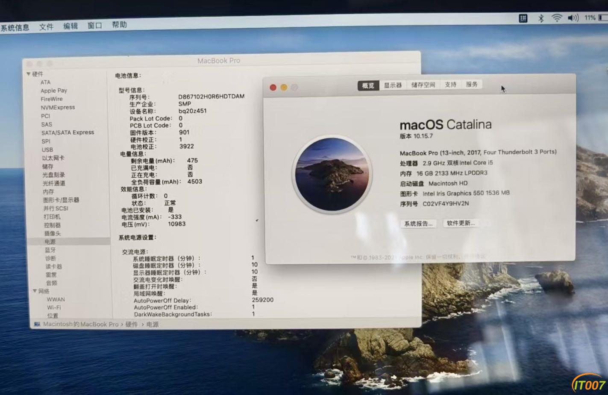Open the 支持 tab

[x=450, y=85]
